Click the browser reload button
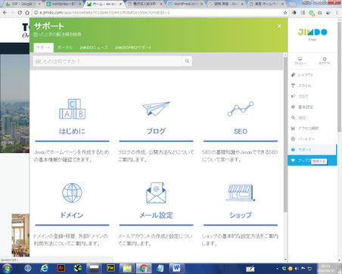This screenshot has height=274, width=342. [x=20, y=12]
